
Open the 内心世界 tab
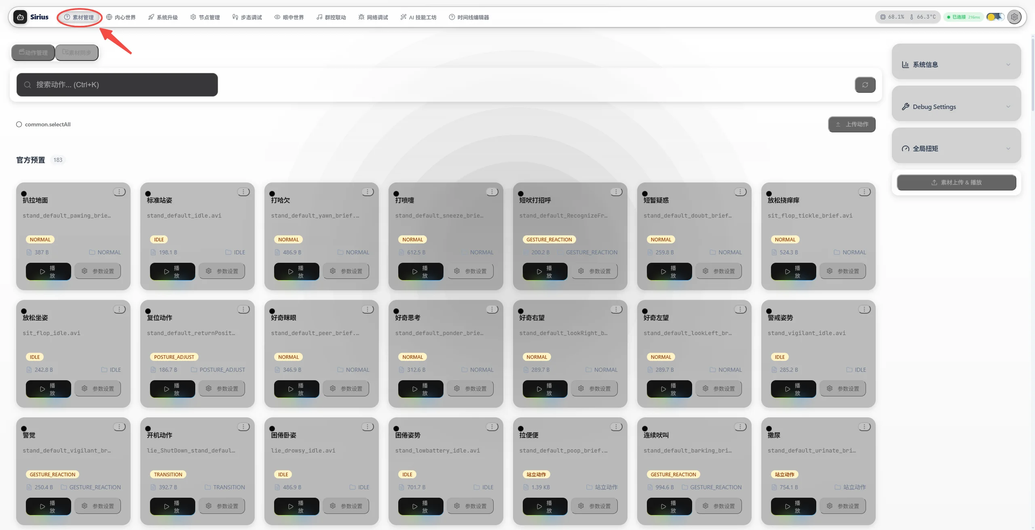(121, 17)
